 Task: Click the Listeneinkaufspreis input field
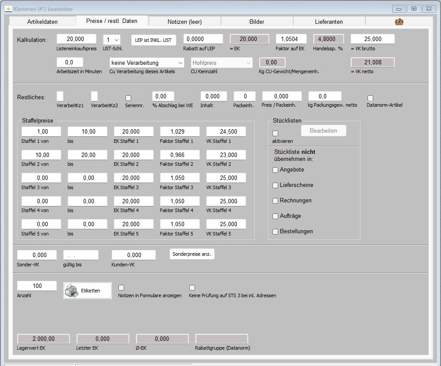click(76, 39)
